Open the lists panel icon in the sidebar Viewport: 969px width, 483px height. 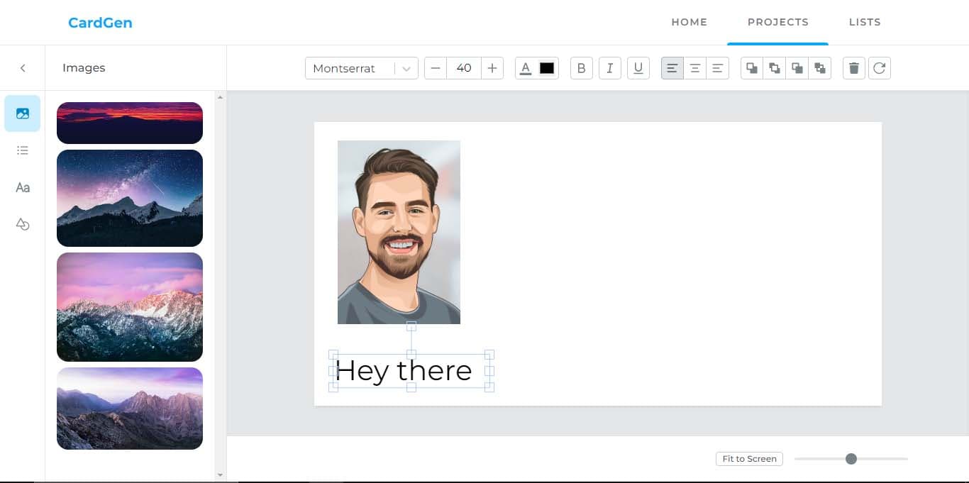tap(23, 150)
